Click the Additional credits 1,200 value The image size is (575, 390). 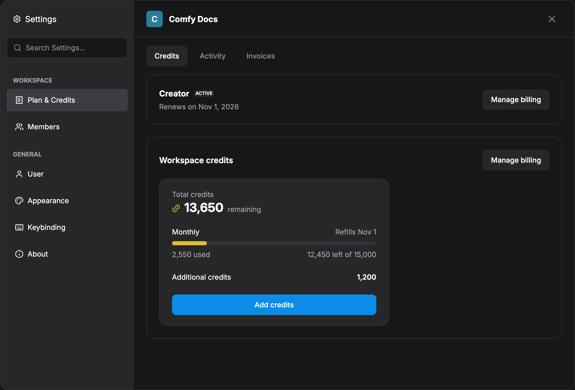[x=367, y=277]
